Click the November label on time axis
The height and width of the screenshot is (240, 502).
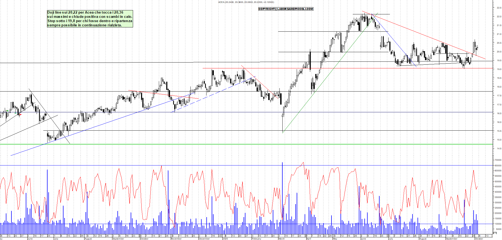point(176,239)
